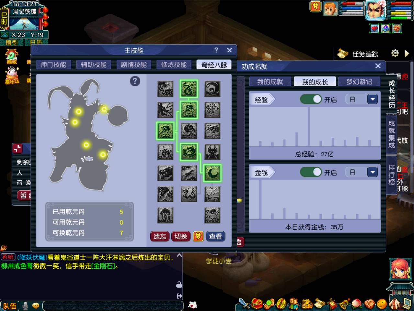
Task: Open the meridian figure help question mark
Action: 135,81
